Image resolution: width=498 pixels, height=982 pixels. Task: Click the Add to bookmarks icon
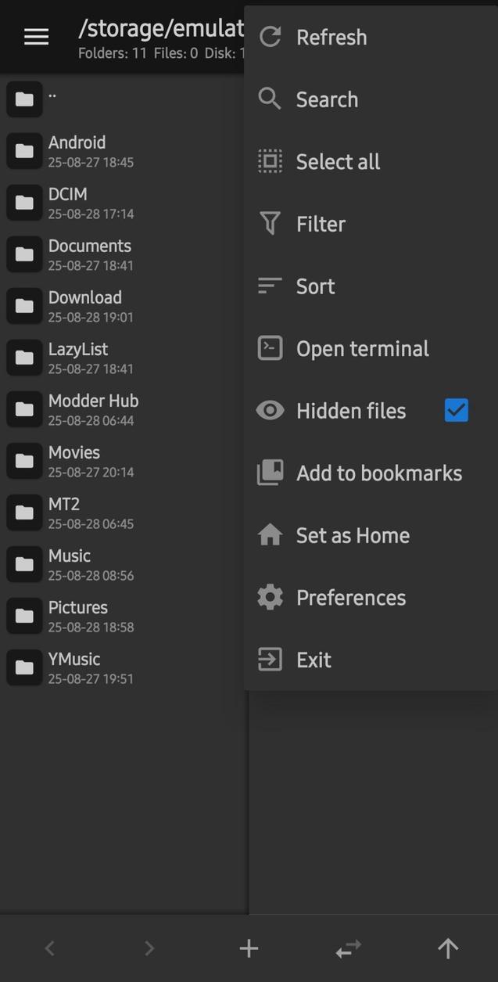(270, 473)
